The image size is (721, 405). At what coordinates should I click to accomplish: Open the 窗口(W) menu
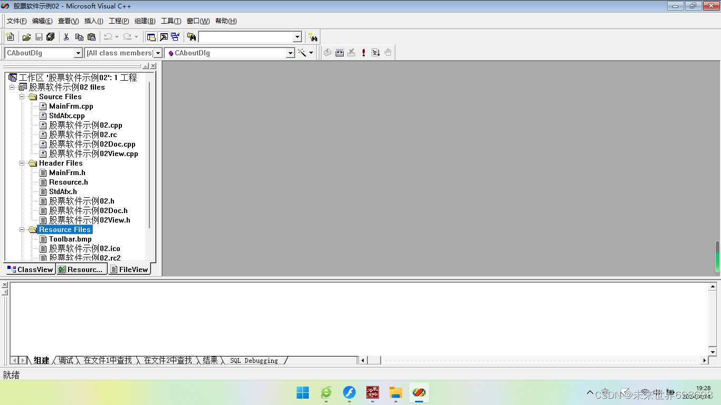[x=198, y=21]
